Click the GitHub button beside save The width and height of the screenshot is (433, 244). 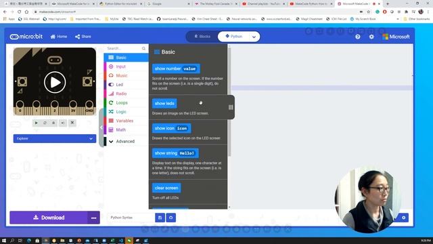(x=171, y=218)
